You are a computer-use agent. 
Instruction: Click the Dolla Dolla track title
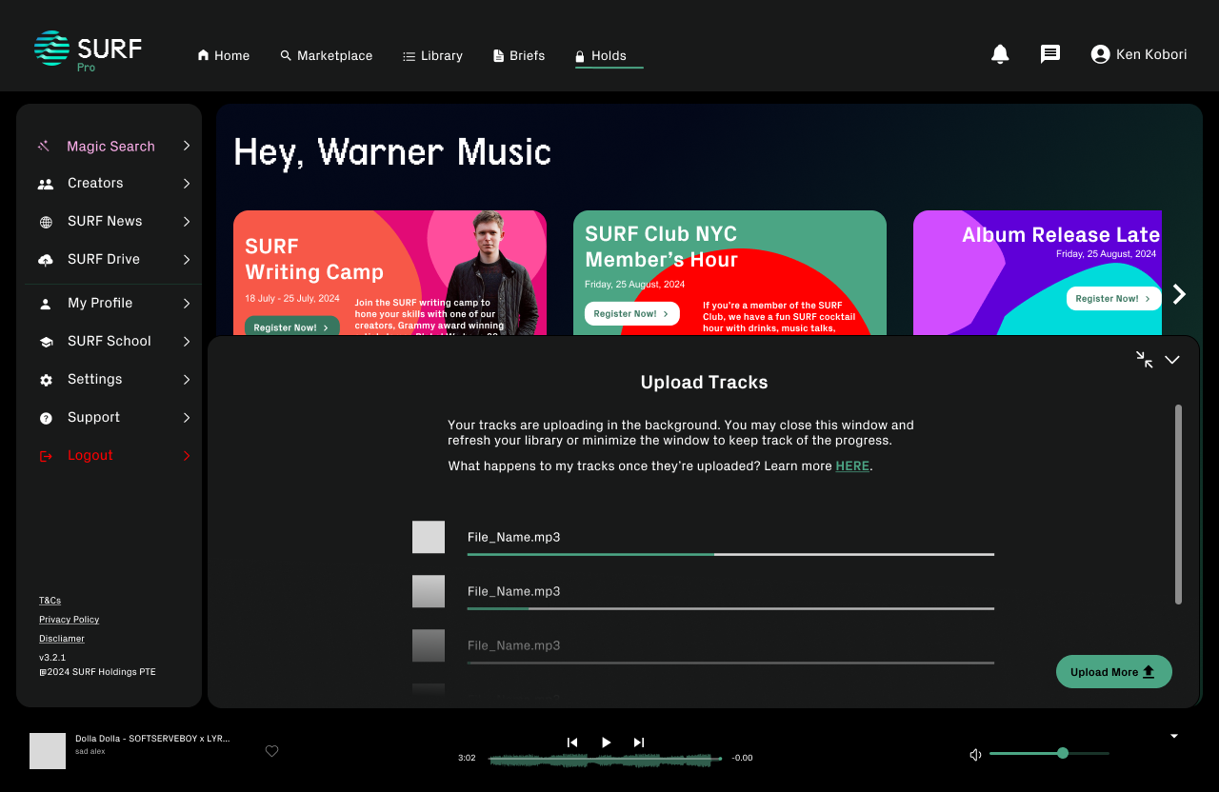coord(152,739)
